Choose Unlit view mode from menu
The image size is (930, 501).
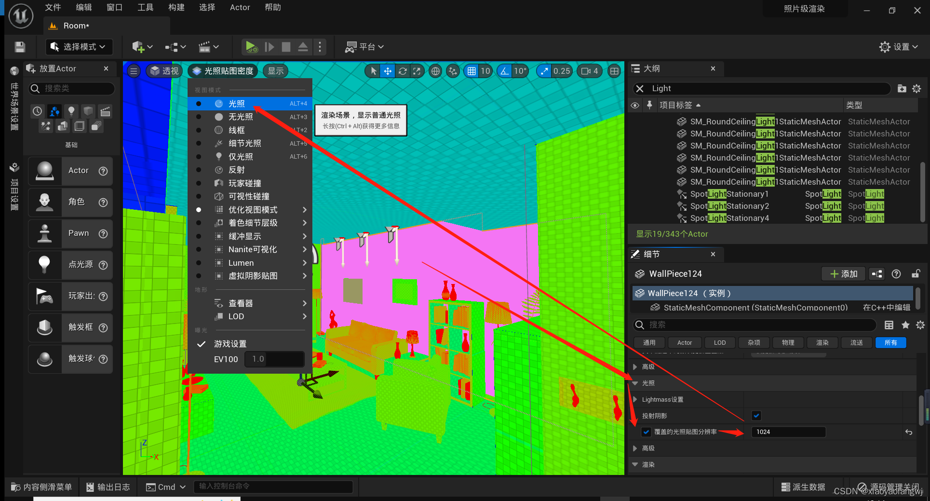click(x=241, y=117)
